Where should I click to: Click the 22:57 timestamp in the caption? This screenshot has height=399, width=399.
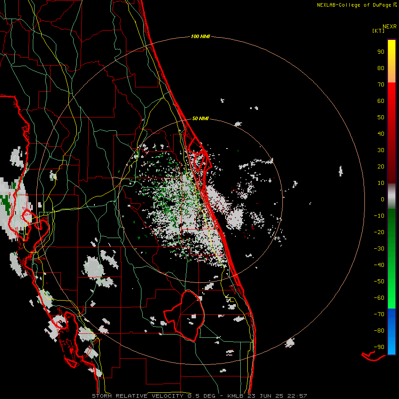coord(297,396)
